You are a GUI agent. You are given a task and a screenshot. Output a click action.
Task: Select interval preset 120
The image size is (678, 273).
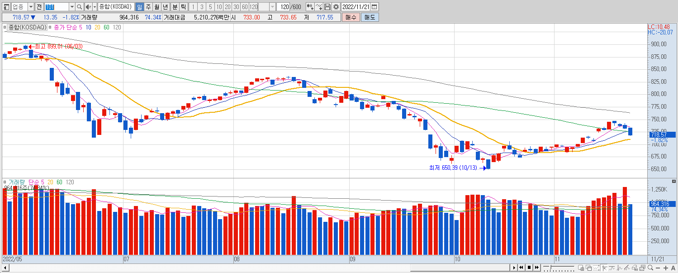click(x=253, y=7)
